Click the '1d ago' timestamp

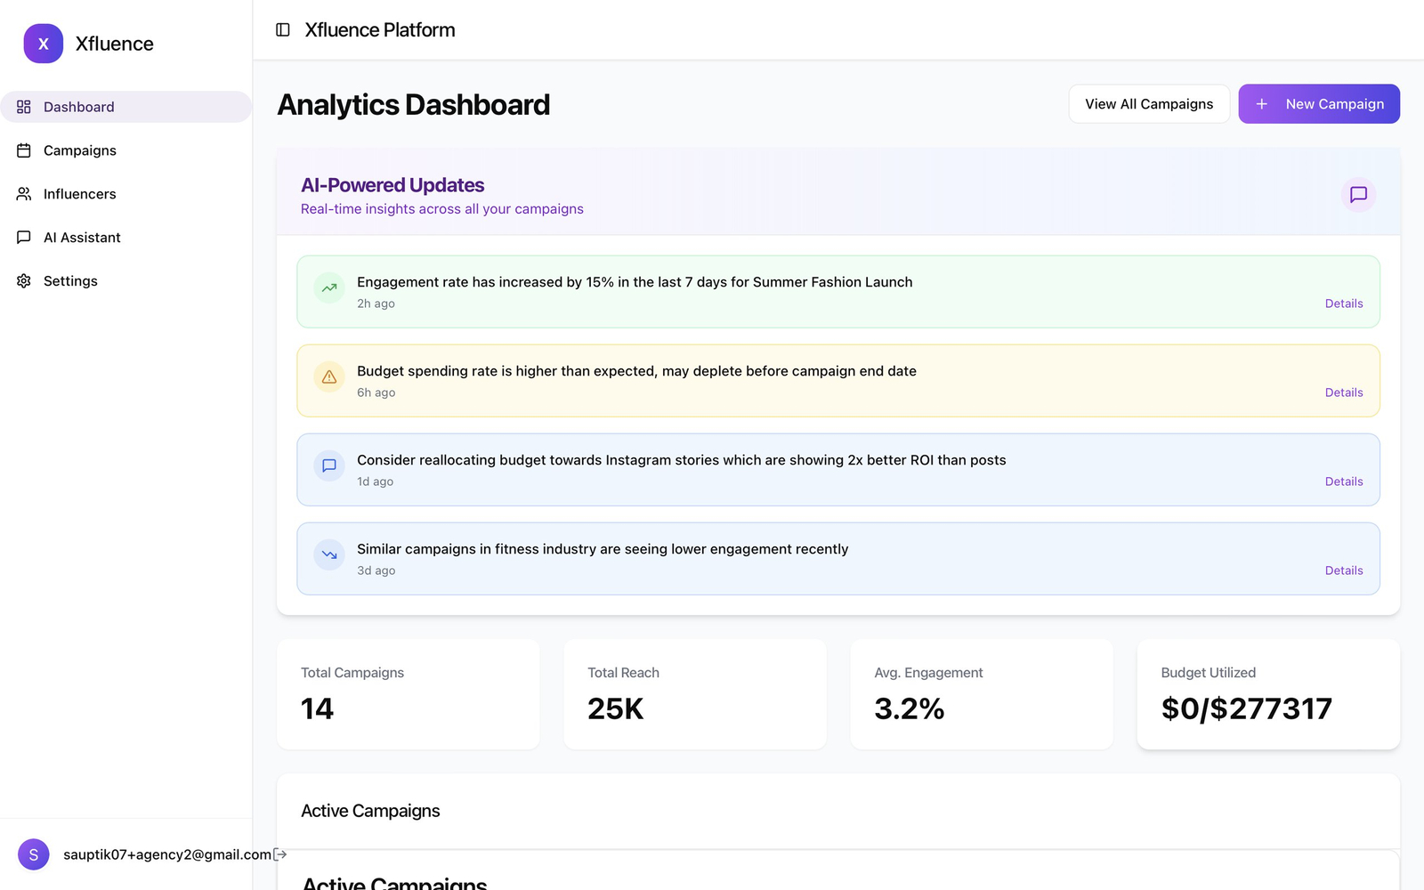pos(375,481)
